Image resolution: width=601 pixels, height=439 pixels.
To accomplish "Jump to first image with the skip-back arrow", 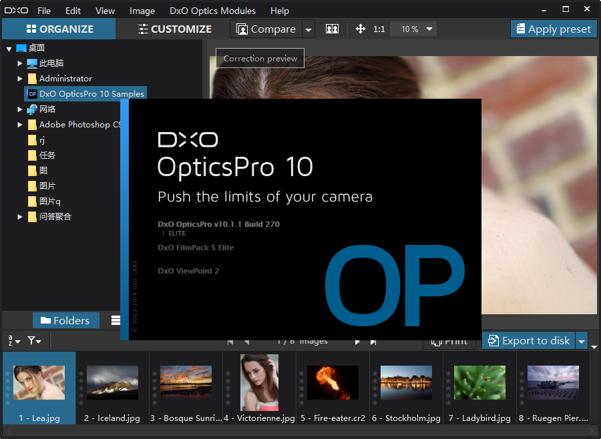I will tap(230, 340).
